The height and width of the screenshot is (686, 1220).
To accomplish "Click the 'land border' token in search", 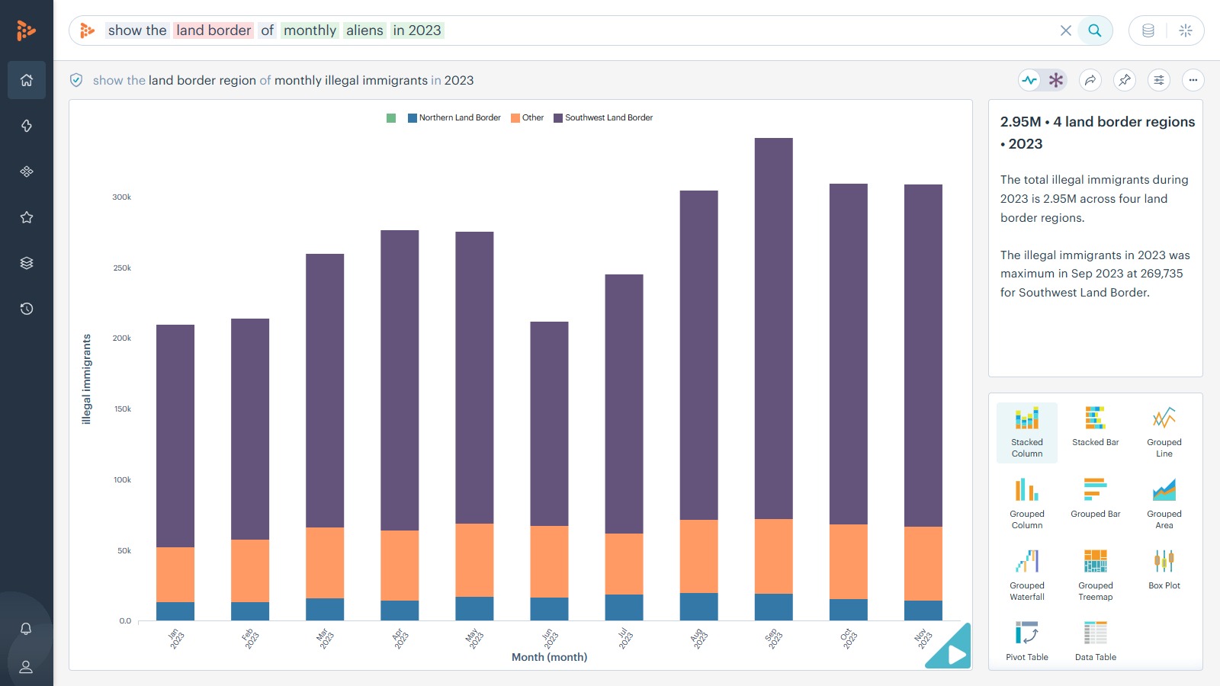I will 213,30.
